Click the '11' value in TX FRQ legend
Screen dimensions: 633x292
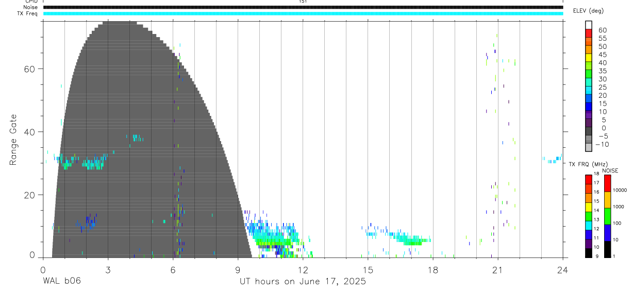(x=596, y=238)
